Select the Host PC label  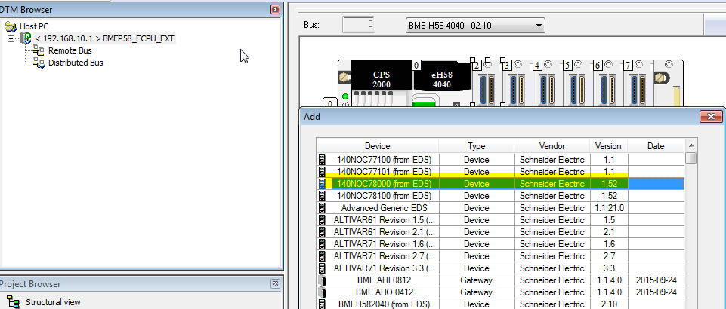coord(34,27)
